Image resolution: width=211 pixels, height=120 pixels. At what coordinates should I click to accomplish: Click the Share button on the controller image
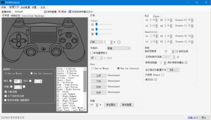tap(28, 33)
